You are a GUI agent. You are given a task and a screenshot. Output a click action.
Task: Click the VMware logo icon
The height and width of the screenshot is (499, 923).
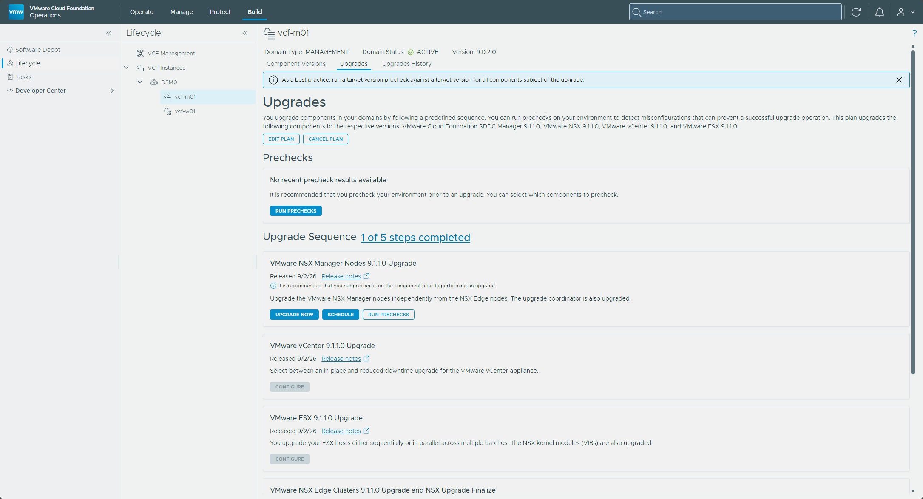[16, 11]
